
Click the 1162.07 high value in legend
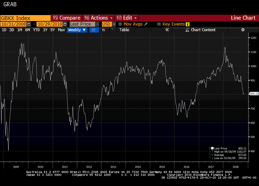[x=242, y=152]
